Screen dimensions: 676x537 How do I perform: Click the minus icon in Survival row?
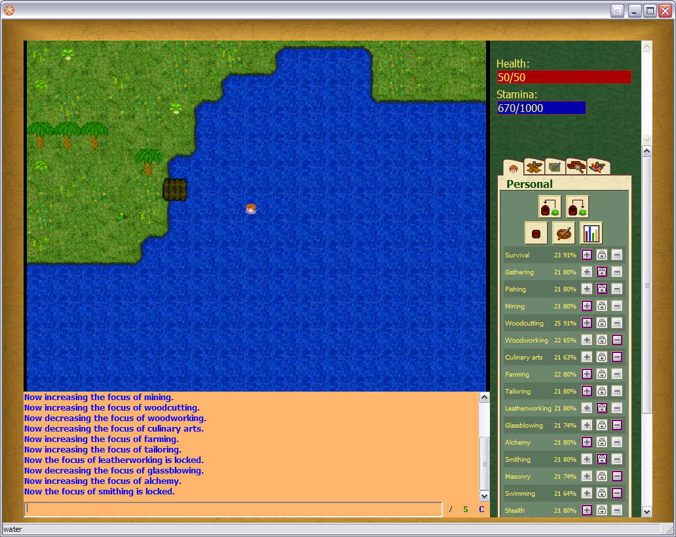click(617, 255)
